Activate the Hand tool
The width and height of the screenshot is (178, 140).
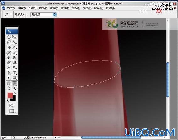pos(9,88)
